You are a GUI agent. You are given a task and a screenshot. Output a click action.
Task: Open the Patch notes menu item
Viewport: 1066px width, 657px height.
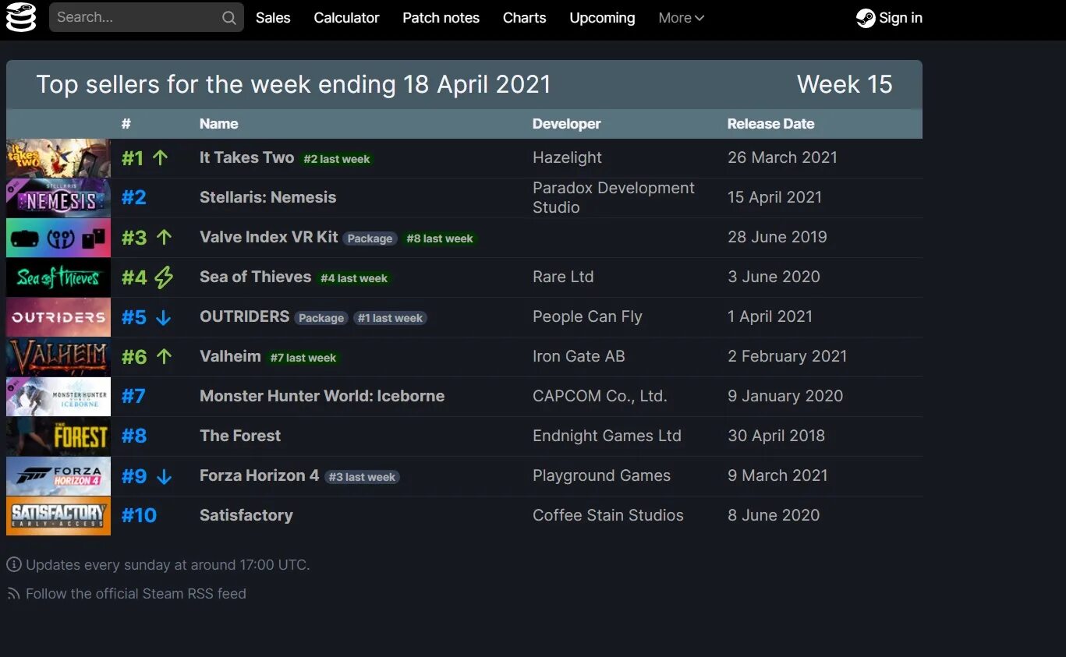point(441,18)
